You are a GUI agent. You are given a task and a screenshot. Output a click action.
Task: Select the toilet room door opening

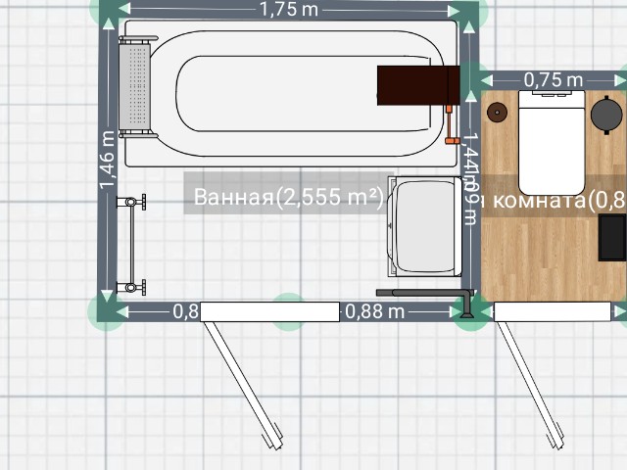point(552,311)
